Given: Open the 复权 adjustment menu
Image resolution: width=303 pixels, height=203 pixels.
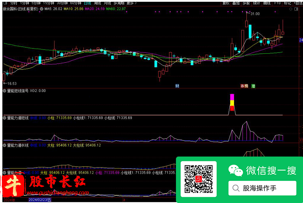Looking at the screenshot, I should [x=226, y=3].
